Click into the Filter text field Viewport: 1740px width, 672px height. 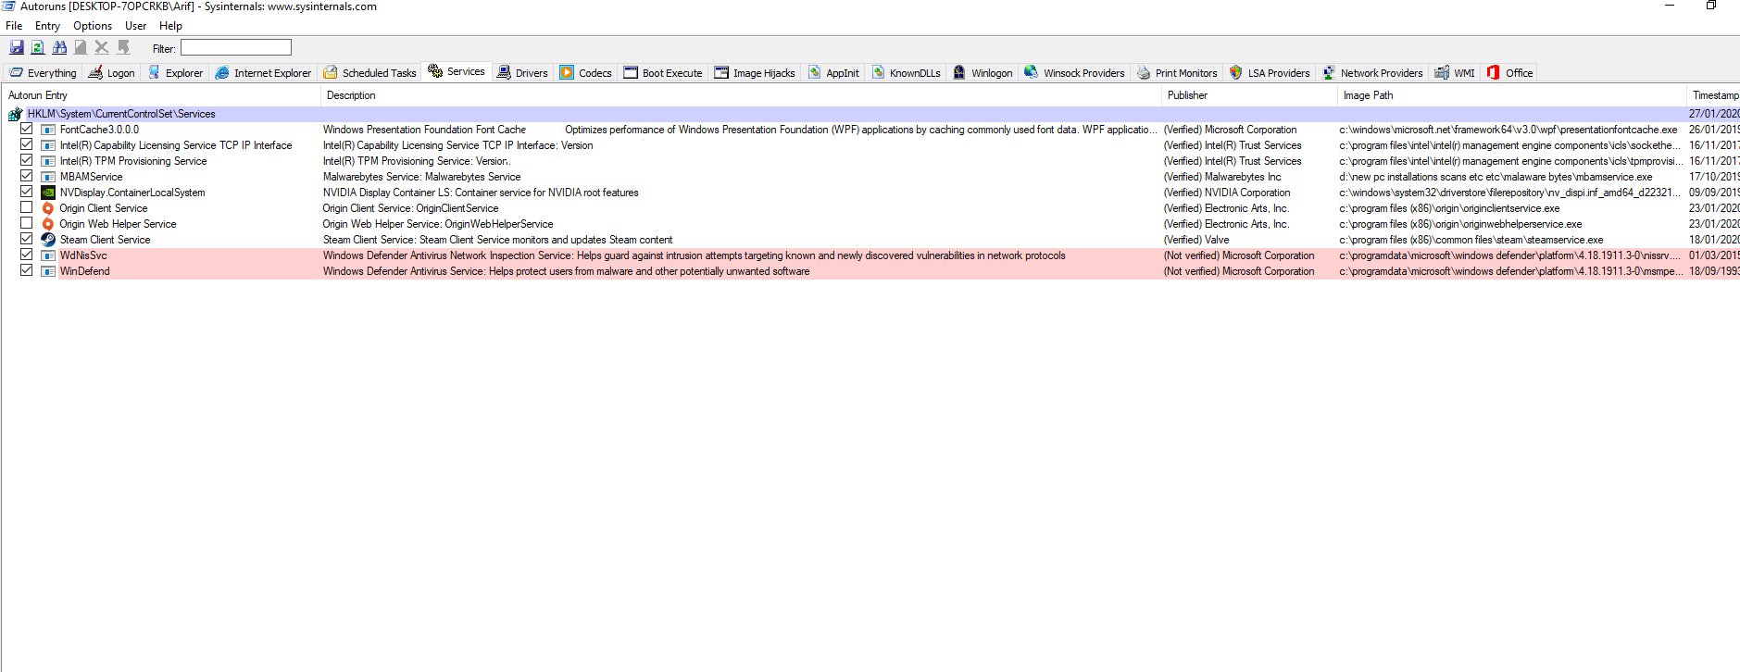(236, 47)
